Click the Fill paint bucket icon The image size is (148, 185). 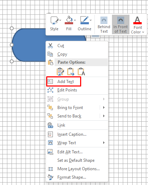click(x=69, y=20)
